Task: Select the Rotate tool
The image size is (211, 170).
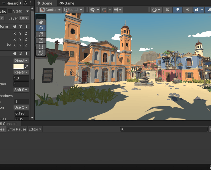Action: (x=41, y=34)
